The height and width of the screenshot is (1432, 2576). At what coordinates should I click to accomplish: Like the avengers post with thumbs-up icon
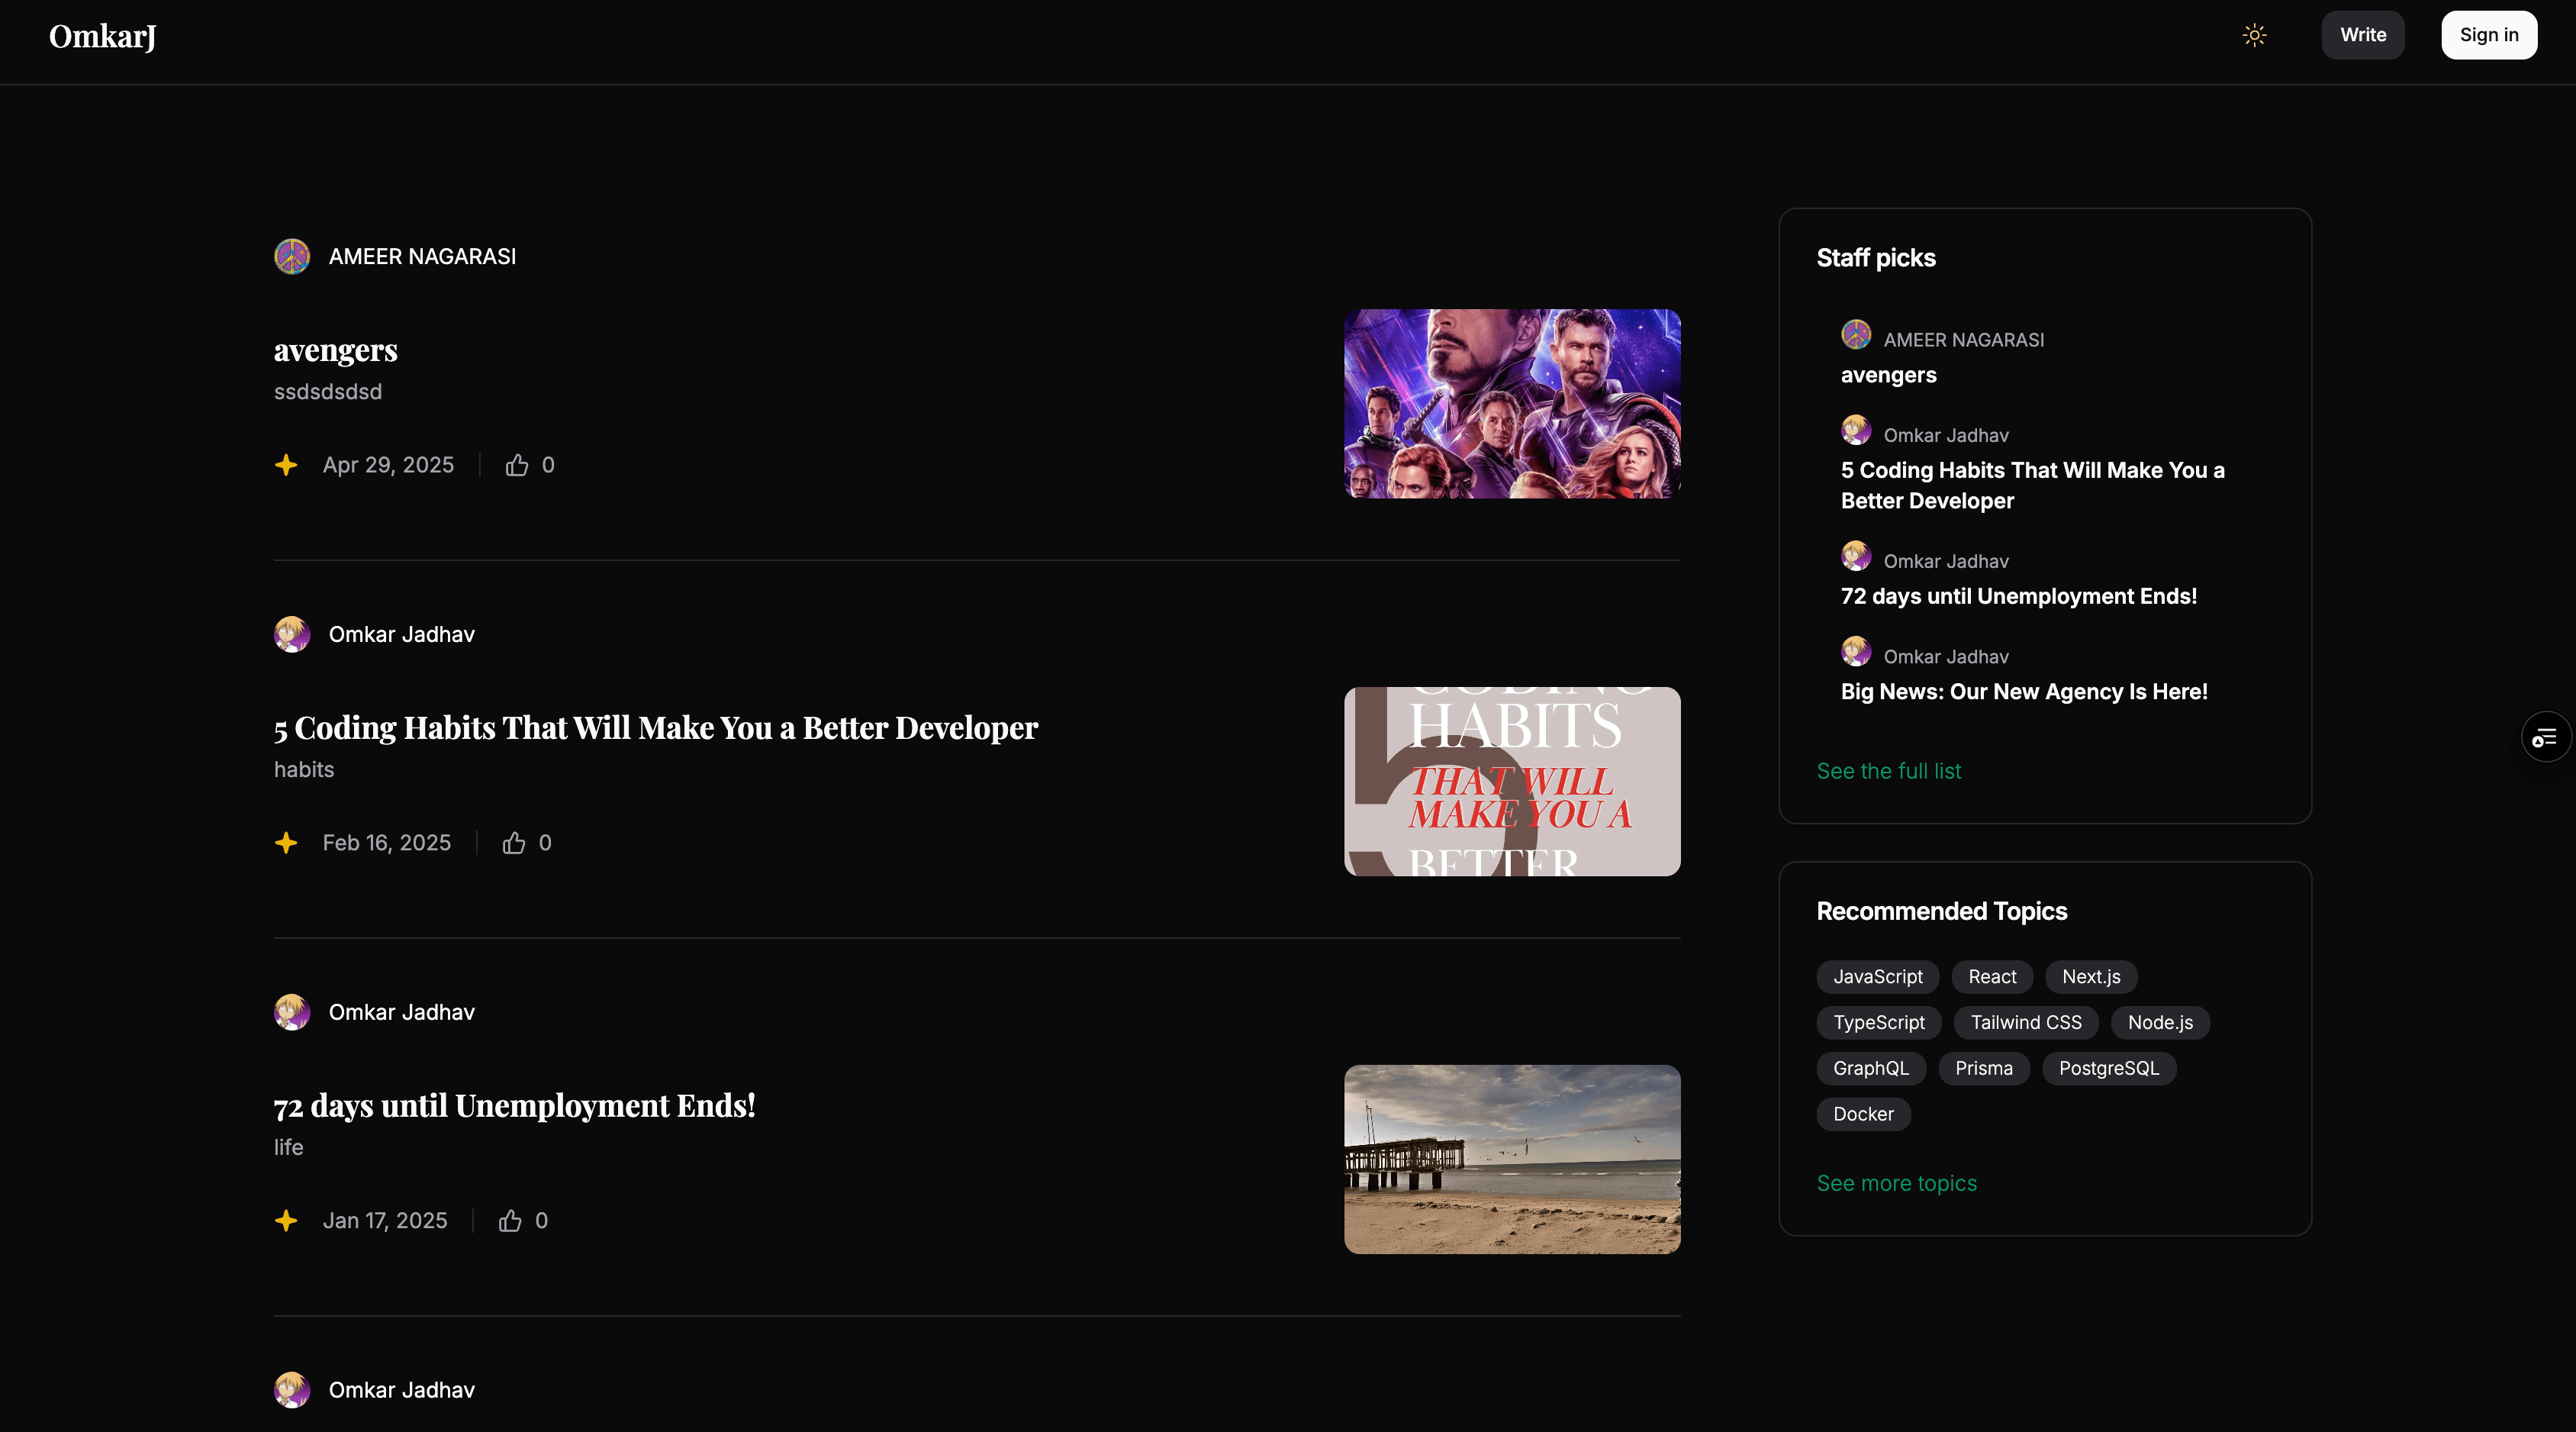pyautogui.click(x=516, y=464)
